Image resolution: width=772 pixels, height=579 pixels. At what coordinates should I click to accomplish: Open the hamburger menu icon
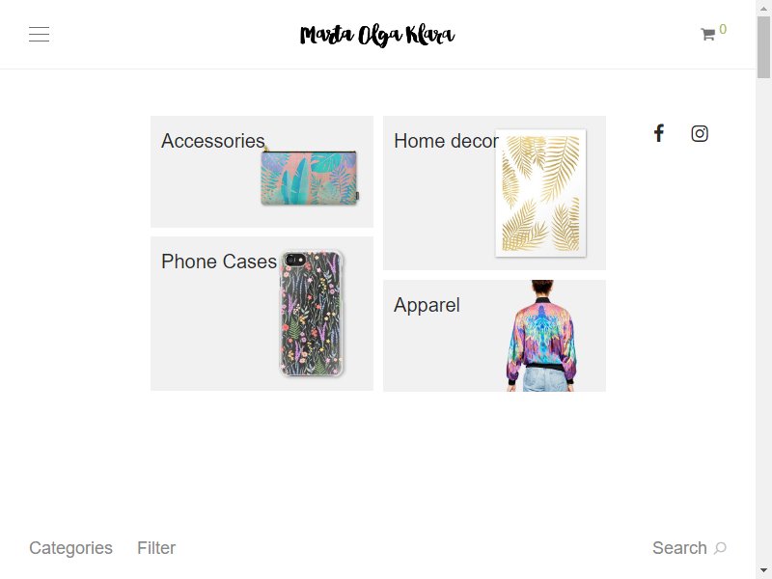tap(39, 35)
